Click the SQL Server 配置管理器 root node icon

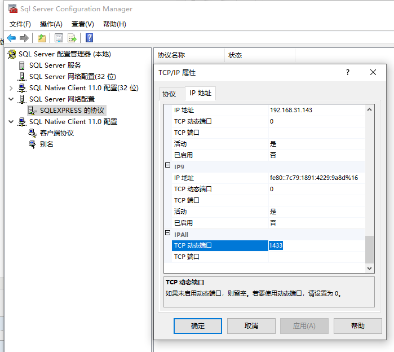[x=12, y=54]
